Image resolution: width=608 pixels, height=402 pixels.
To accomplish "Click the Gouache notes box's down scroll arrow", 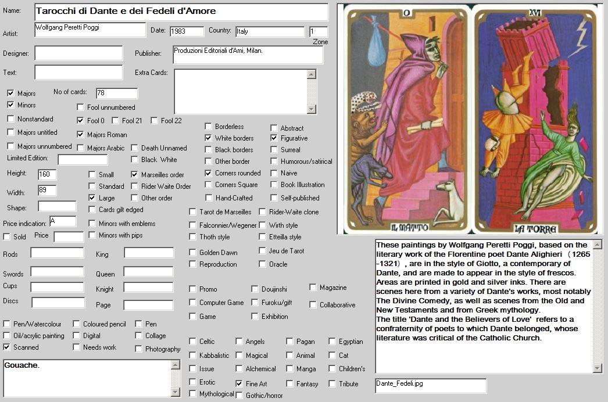I will pos(176,392).
